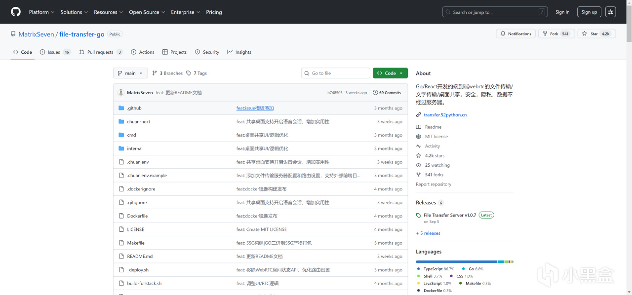This screenshot has width=632, height=295.
Task: Open the green Code dropdown button
Action: click(x=390, y=73)
